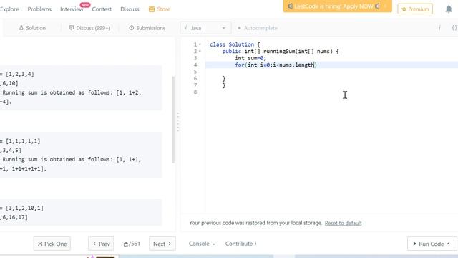458x258 pixels.
Task: Click the panel divider drag handle
Action: click(x=178, y=122)
